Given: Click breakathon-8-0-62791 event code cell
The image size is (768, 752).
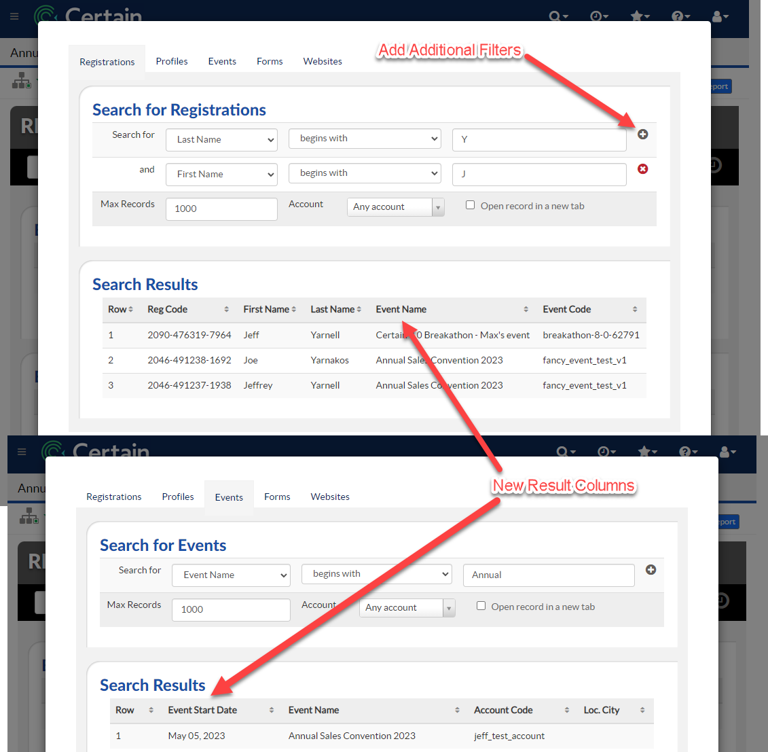Looking at the screenshot, I should [x=591, y=335].
